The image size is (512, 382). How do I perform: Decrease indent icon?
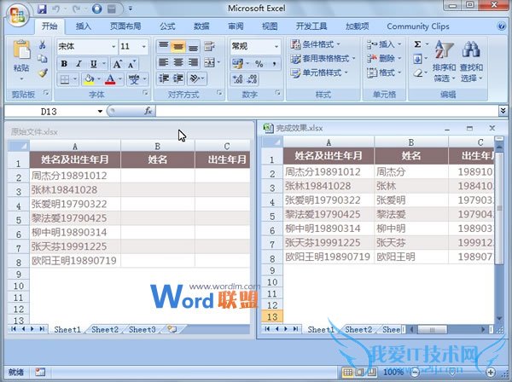tap(164, 78)
